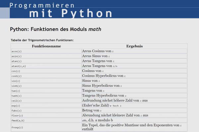
Task: Click the caption 'Tabelle der Trigonometrischen Funktionen:'
Action: 42,40
